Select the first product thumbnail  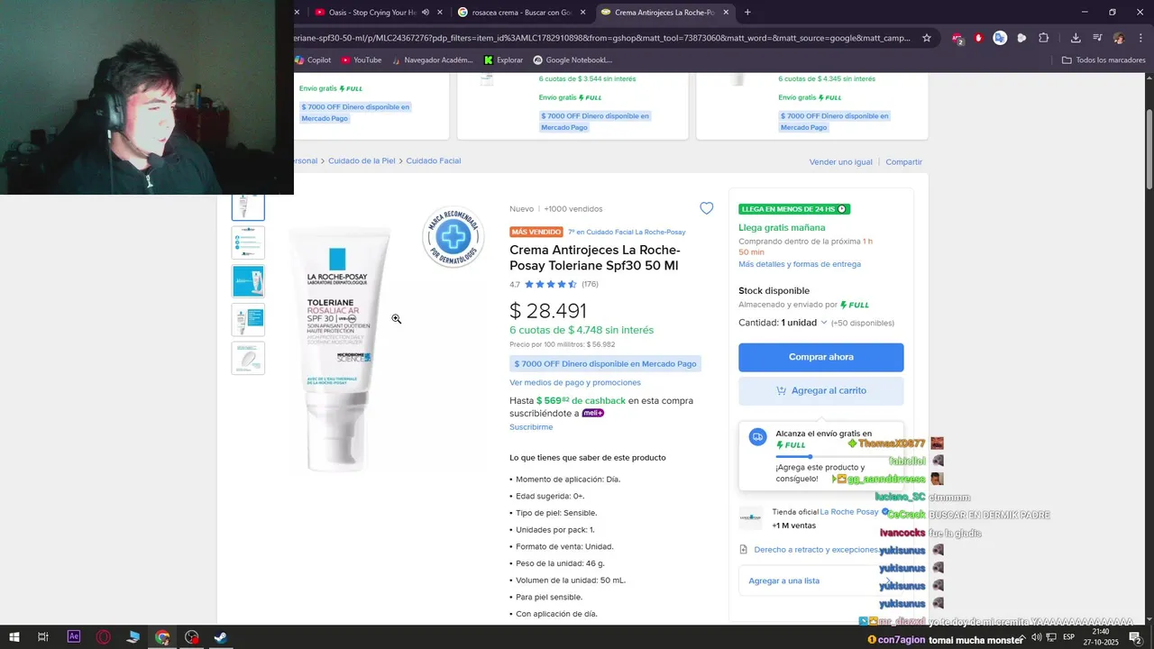(x=248, y=206)
